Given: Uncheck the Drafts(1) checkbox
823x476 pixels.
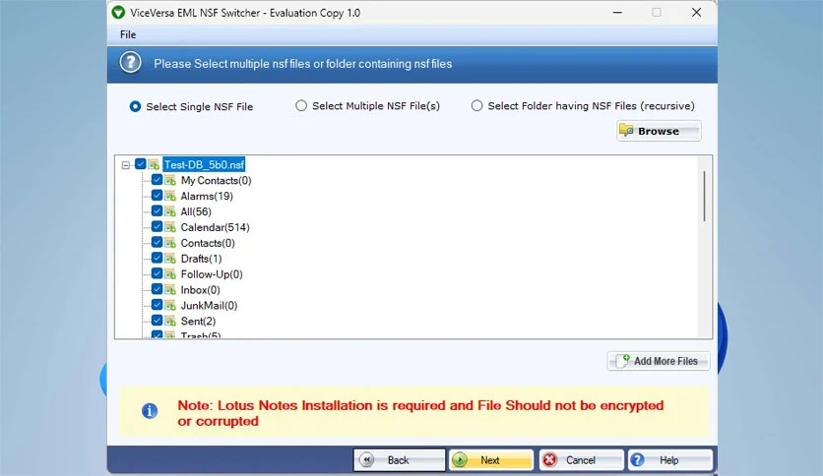Looking at the screenshot, I should [x=157, y=258].
